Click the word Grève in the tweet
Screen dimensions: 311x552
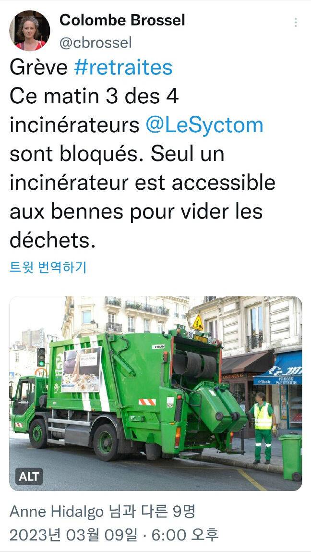tap(38, 68)
